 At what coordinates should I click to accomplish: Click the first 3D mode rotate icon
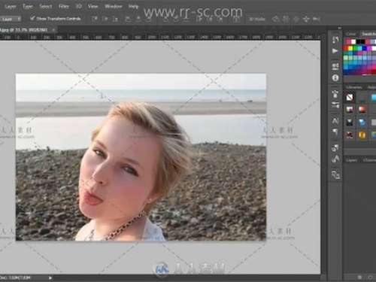pos(276,19)
